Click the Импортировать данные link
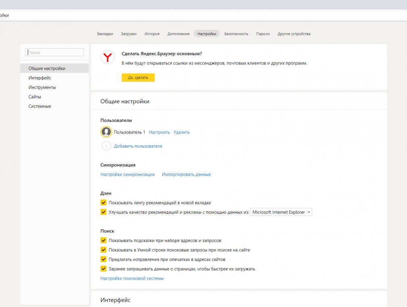 186,174
